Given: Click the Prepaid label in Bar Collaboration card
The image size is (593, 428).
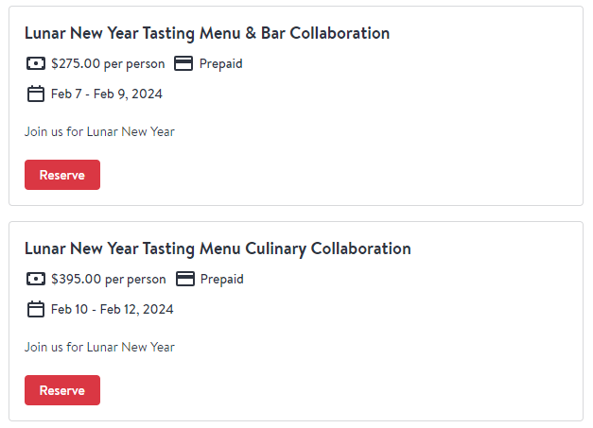Looking at the screenshot, I should coord(221,64).
